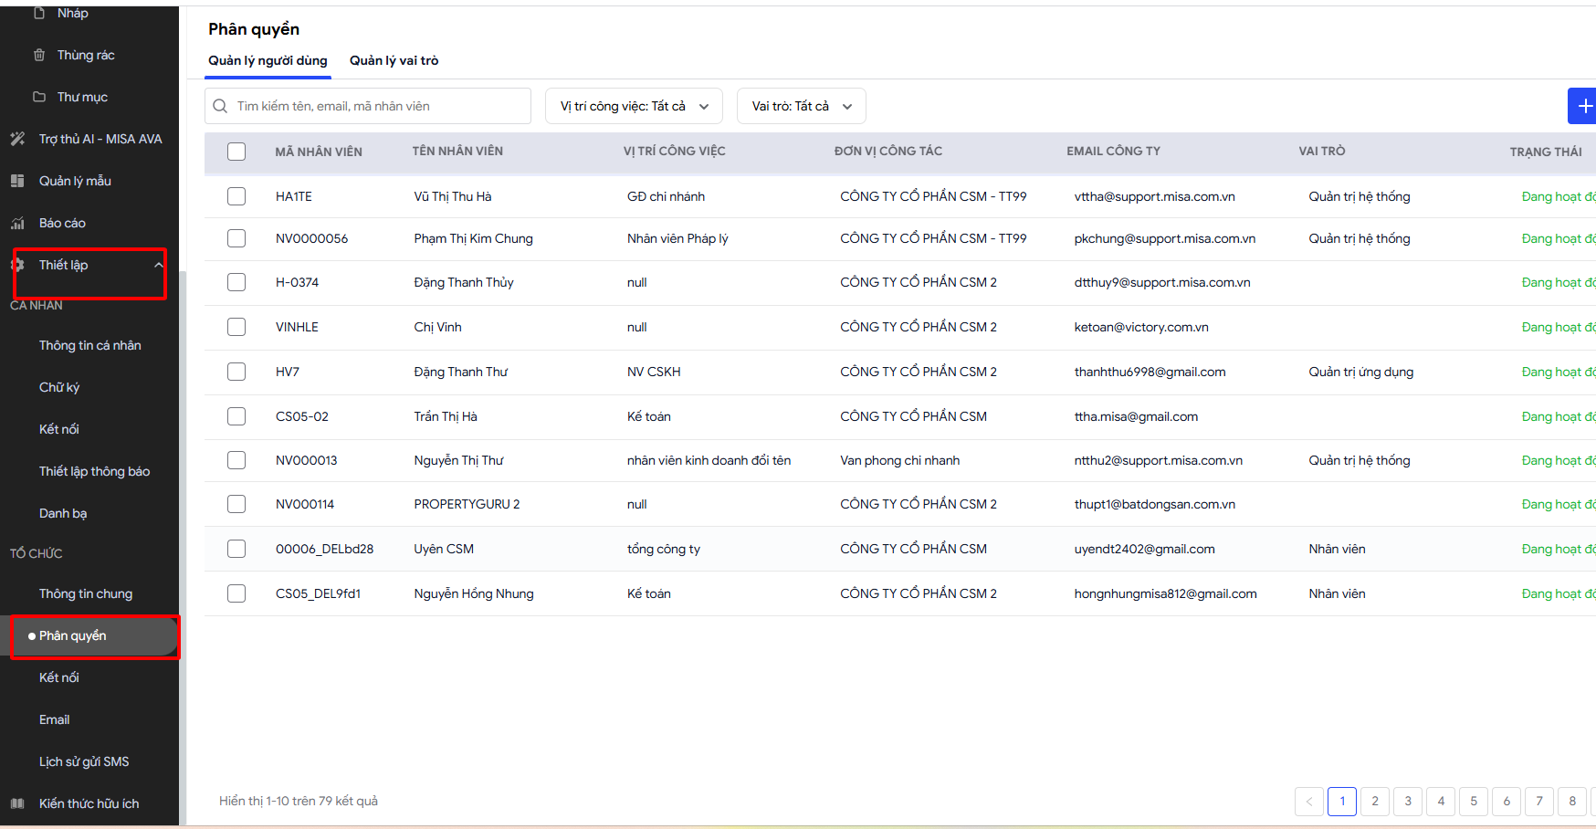
Task: Click the sidebar vertical scrollbar
Action: click(x=183, y=548)
